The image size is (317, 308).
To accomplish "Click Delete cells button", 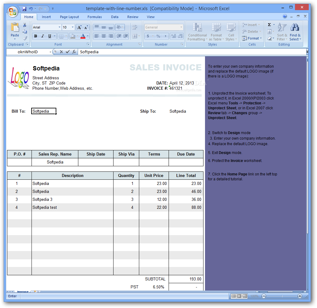I will [x=251, y=32].
